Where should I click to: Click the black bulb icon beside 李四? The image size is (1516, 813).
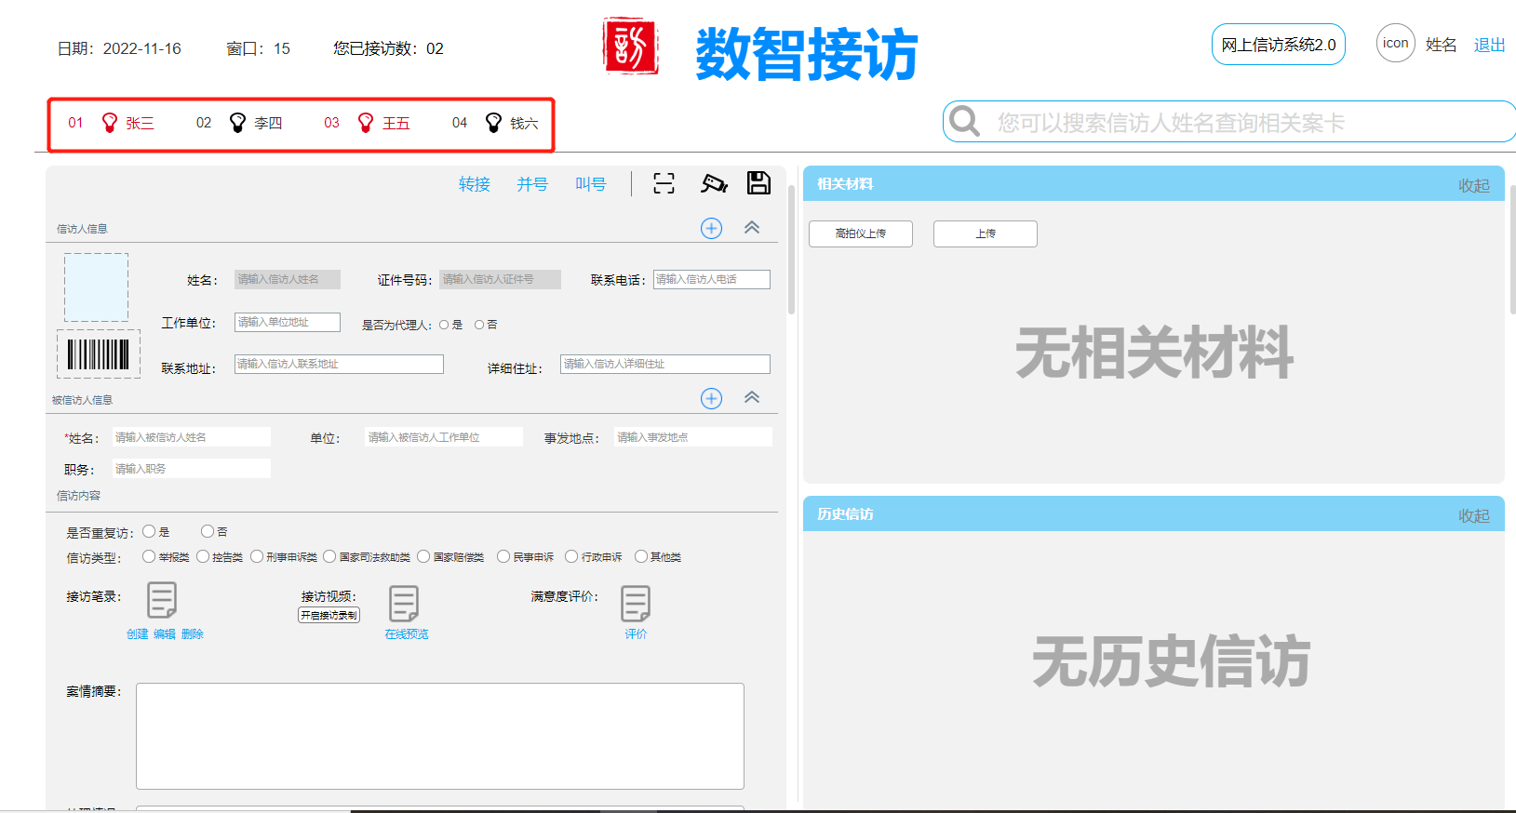click(237, 123)
